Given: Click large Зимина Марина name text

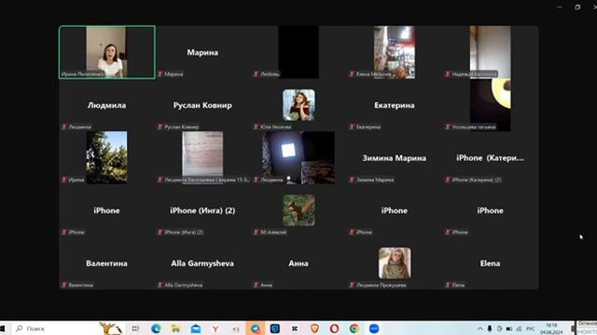Looking at the screenshot, I should coord(395,158).
